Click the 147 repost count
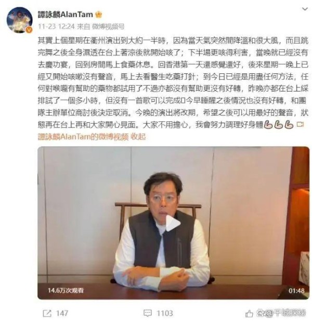 click(62, 313)
